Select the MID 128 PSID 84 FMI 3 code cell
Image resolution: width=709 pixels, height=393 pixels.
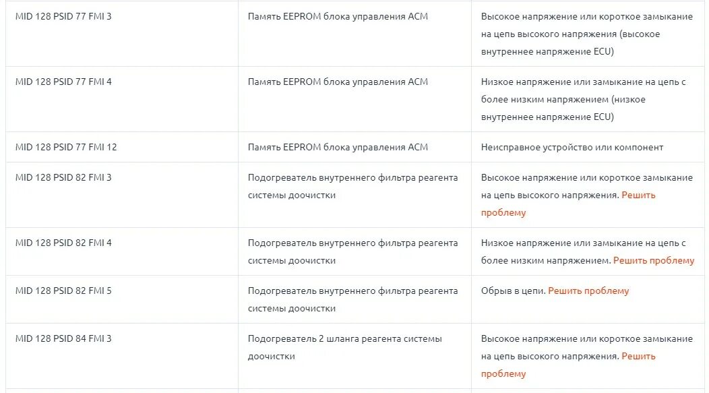click(x=63, y=338)
